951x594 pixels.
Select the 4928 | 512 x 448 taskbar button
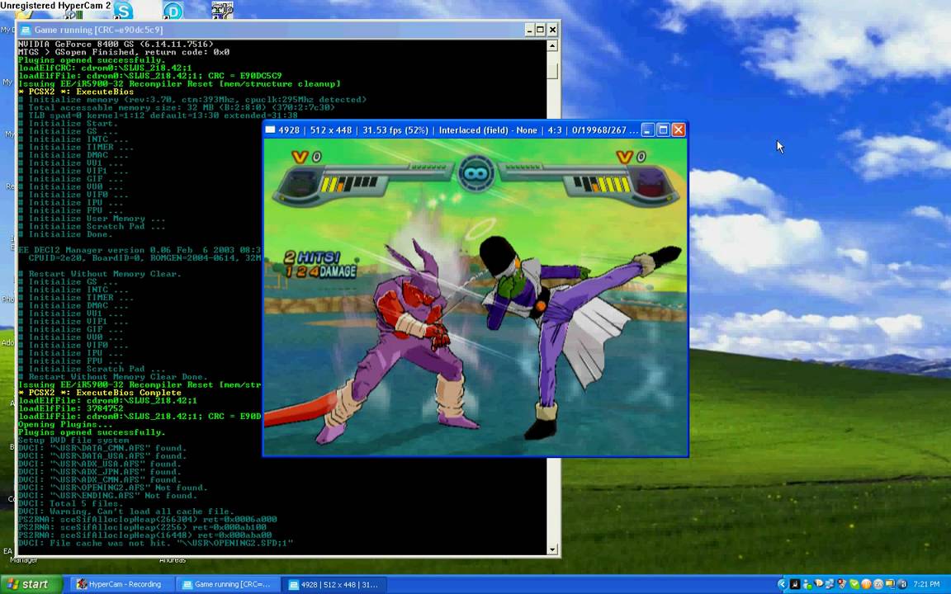pos(334,584)
